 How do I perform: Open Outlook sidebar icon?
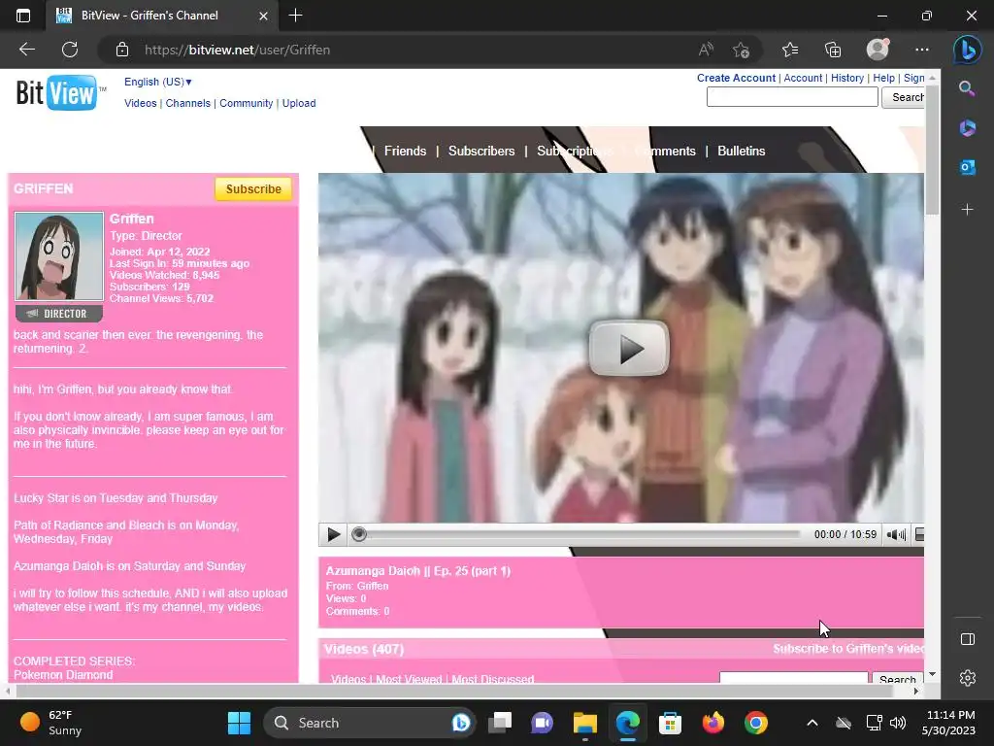967,167
